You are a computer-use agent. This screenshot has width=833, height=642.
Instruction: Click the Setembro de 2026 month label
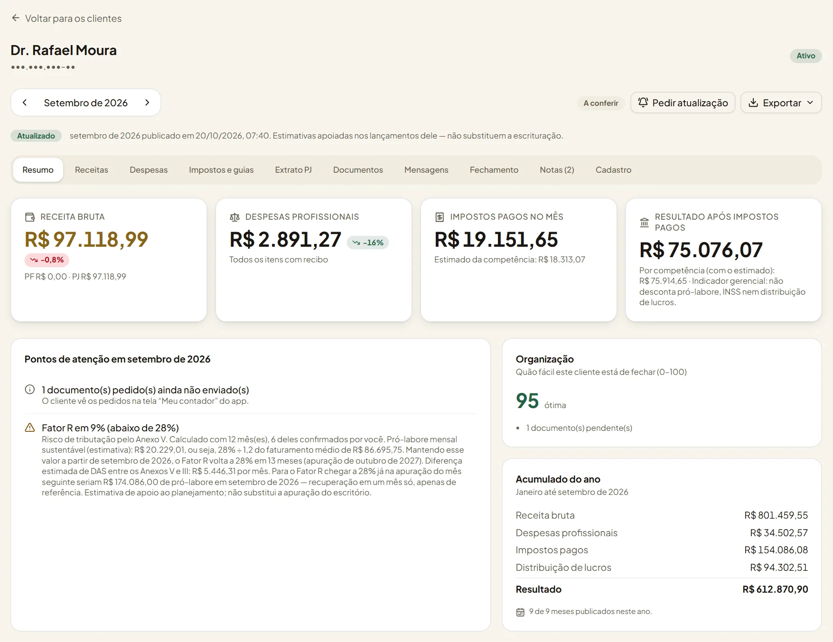86,103
